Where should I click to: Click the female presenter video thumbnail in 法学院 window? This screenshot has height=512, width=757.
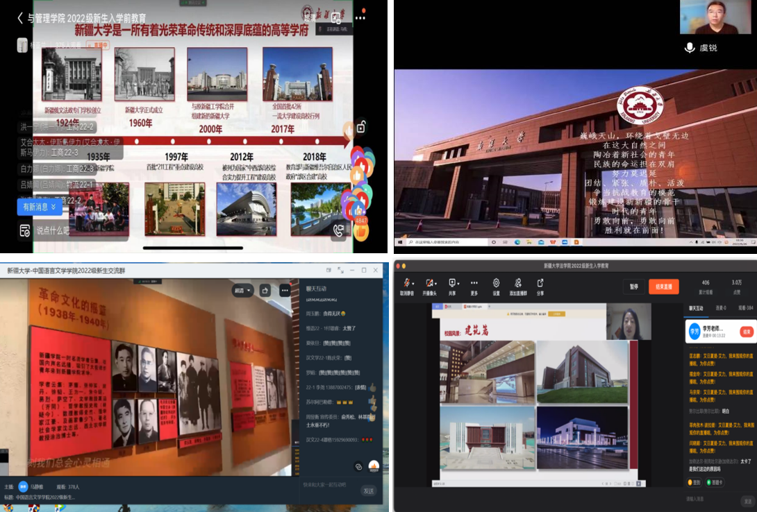(629, 321)
